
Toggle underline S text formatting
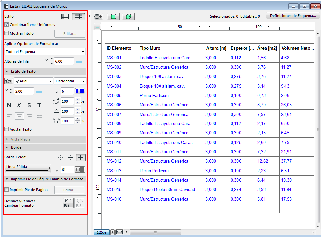29,105
